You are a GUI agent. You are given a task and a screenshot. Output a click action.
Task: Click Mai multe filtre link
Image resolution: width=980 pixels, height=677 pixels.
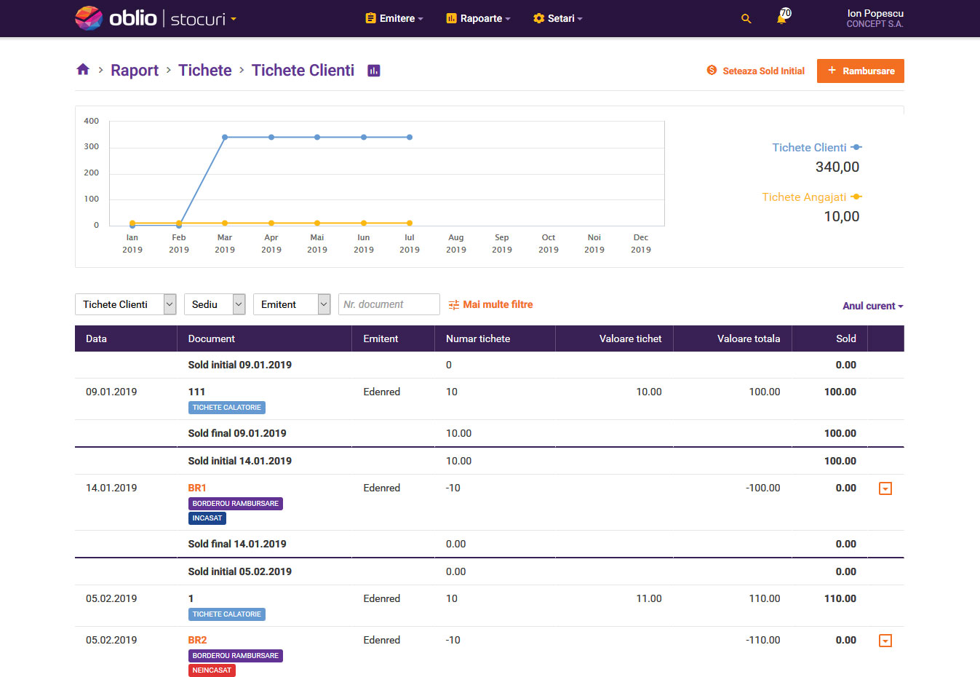click(x=498, y=304)
